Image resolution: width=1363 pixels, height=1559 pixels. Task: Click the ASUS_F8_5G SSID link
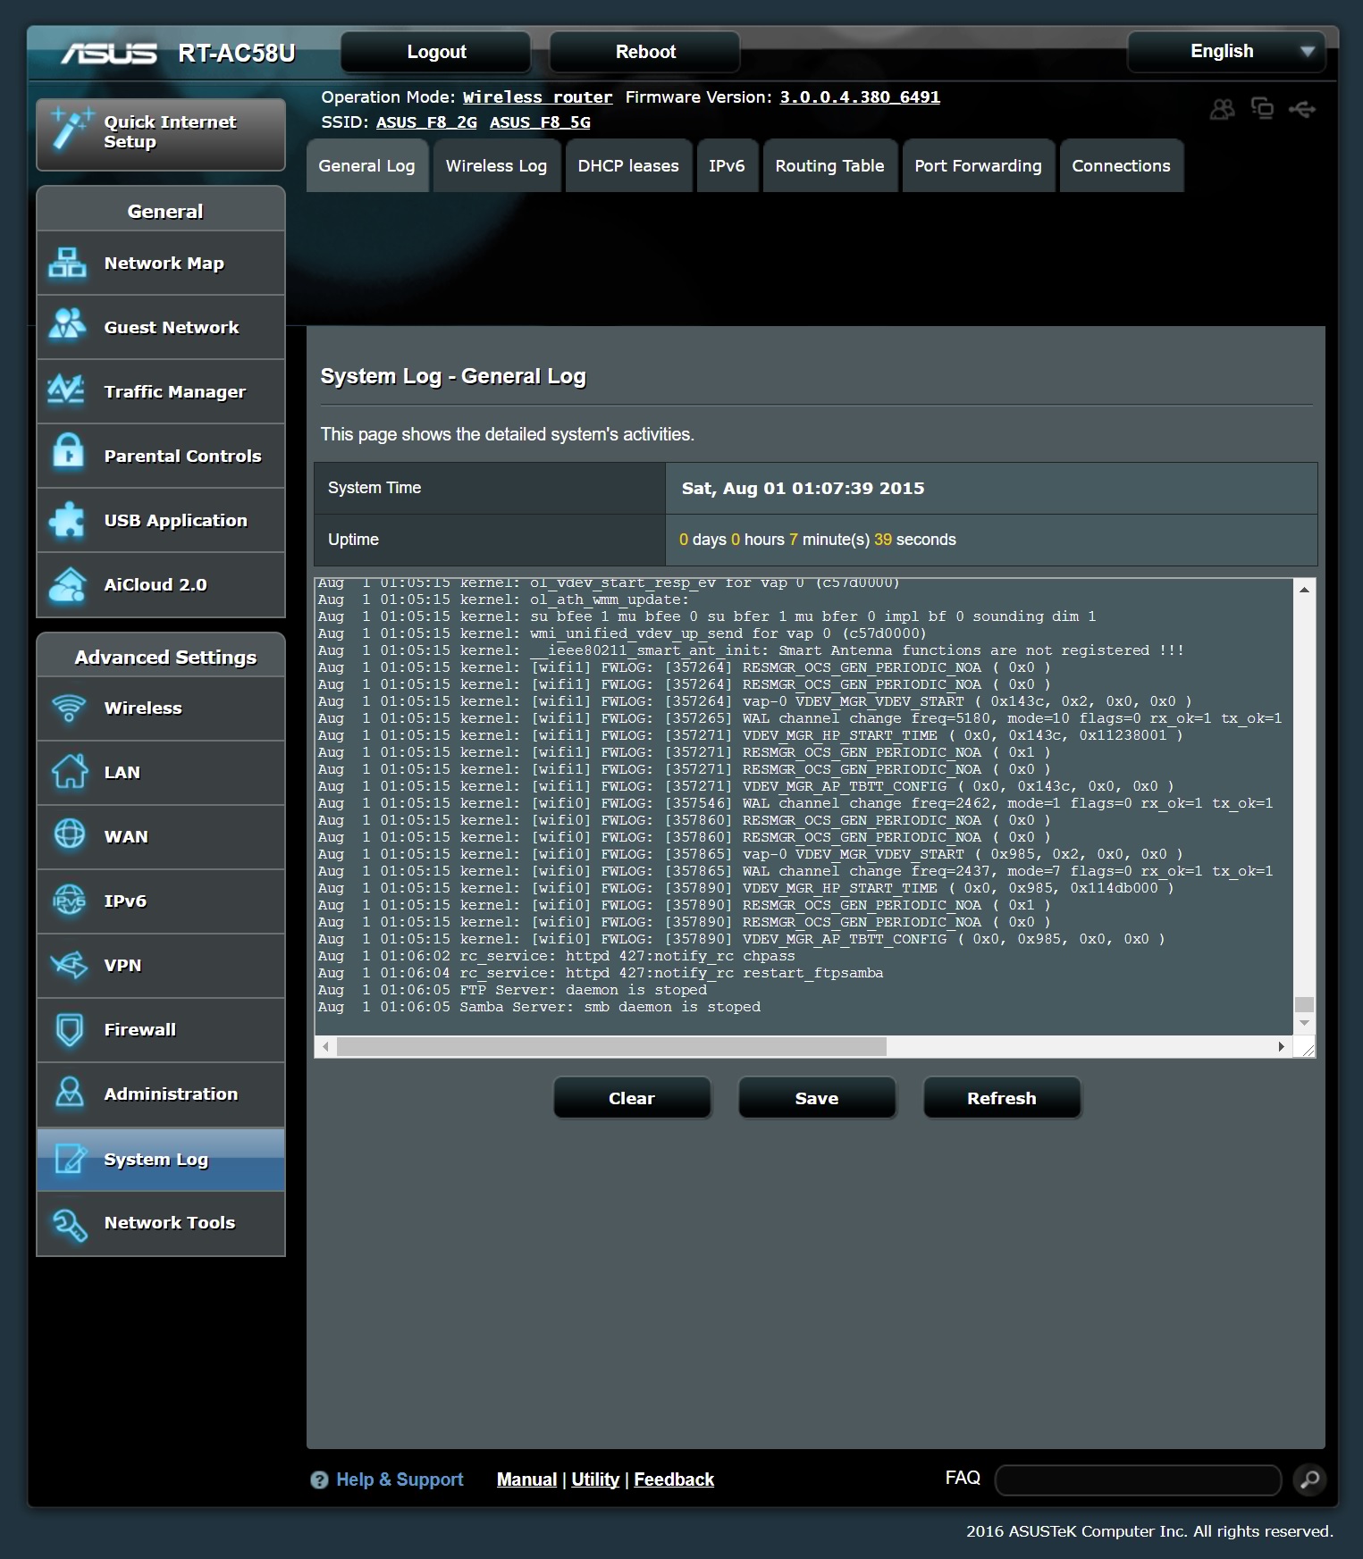pos(540,122)
